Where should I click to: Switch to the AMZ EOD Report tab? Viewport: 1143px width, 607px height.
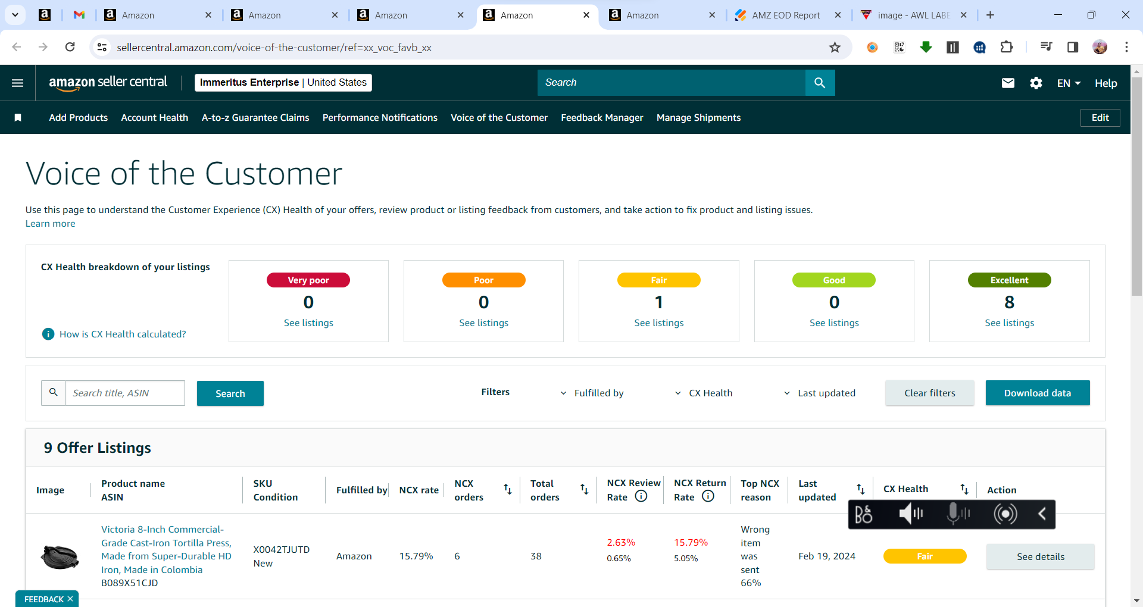(785, 15)
